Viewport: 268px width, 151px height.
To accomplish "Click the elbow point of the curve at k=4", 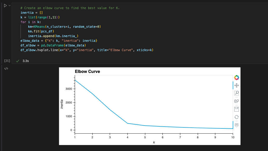I will coord(127,123).
